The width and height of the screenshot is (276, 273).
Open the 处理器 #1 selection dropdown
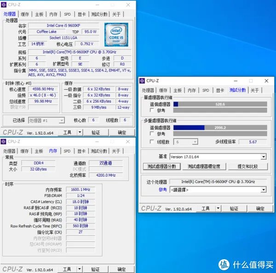click(46, 121)
